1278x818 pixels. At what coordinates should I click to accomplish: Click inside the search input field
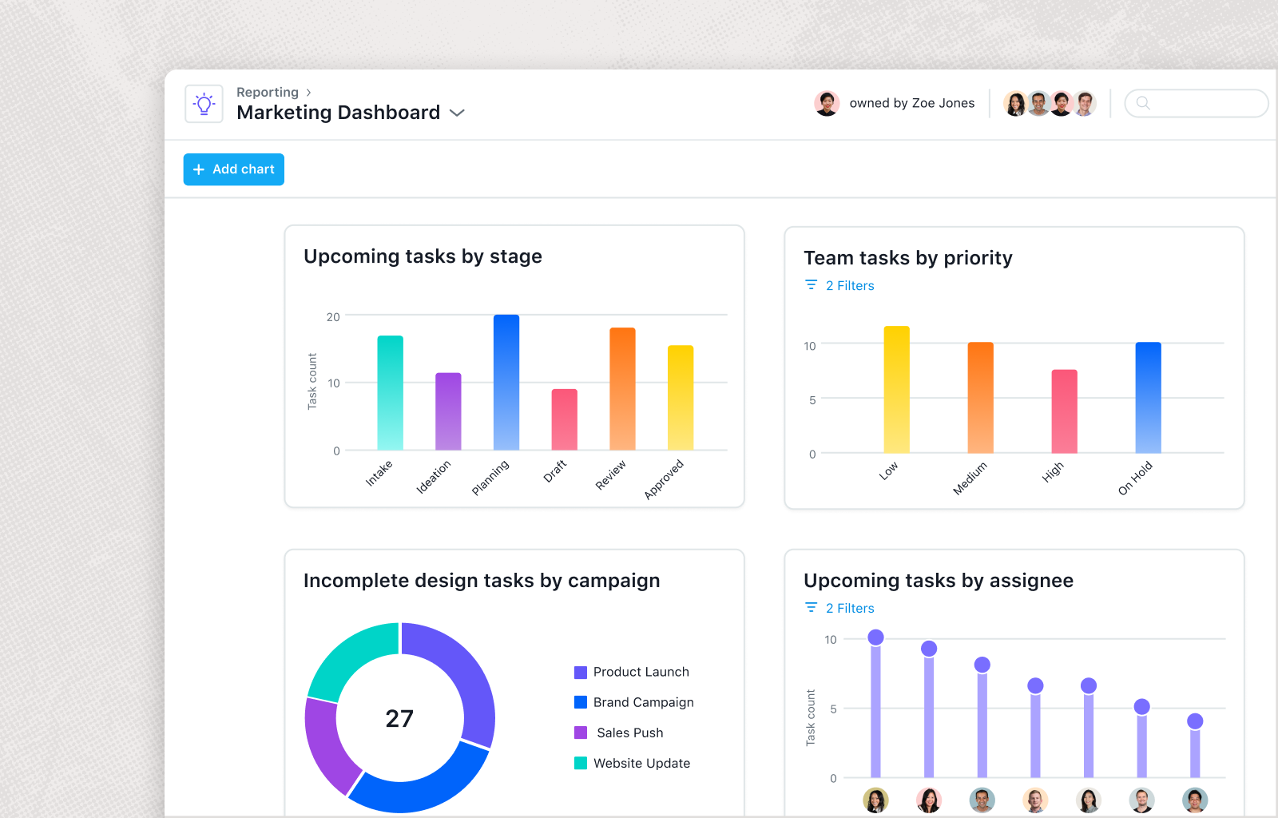pos(1198,103)
